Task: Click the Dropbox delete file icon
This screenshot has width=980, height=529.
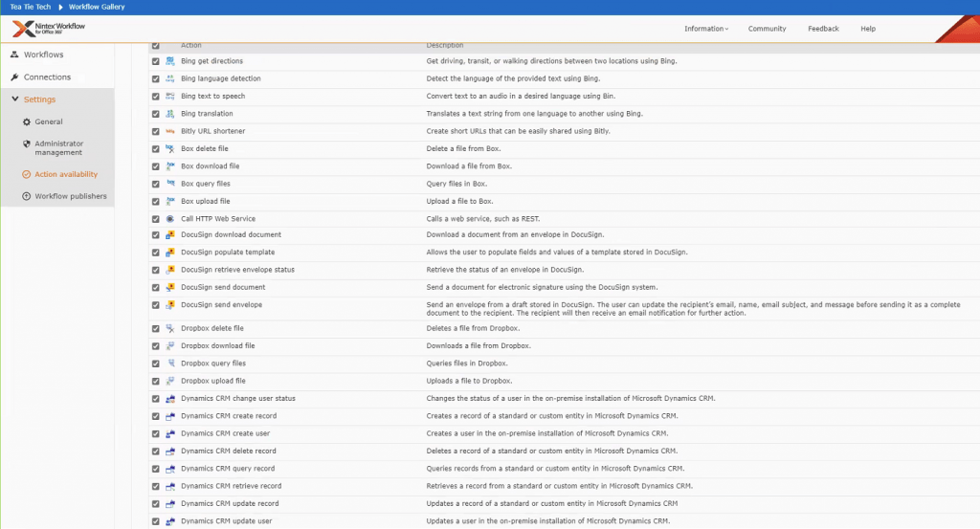Action: [170, 328]
